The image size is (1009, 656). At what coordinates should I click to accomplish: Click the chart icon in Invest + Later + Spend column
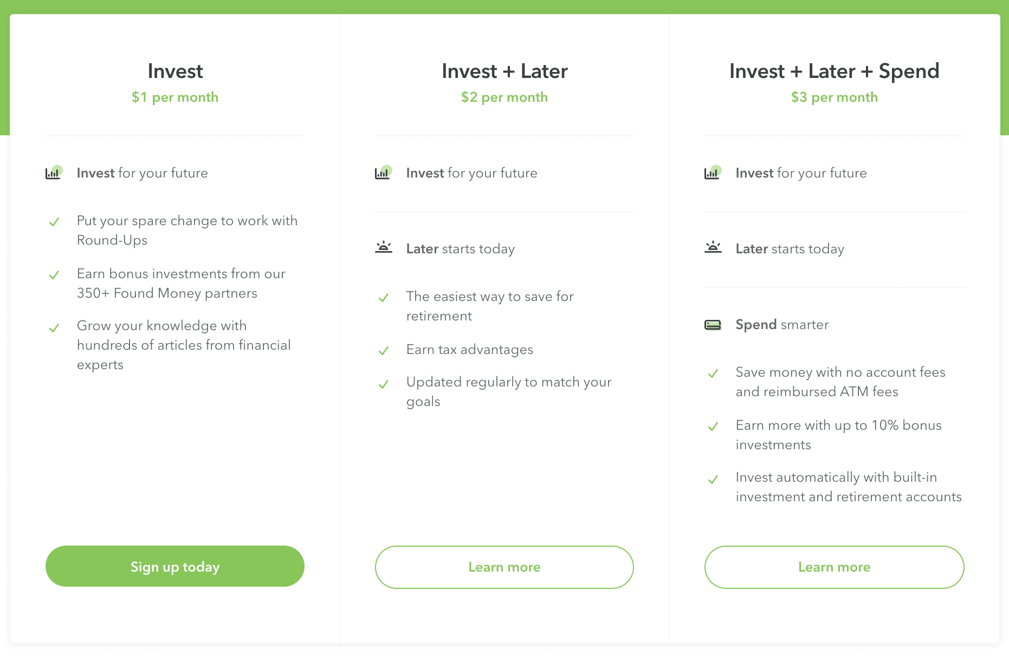tap(713, 173)
